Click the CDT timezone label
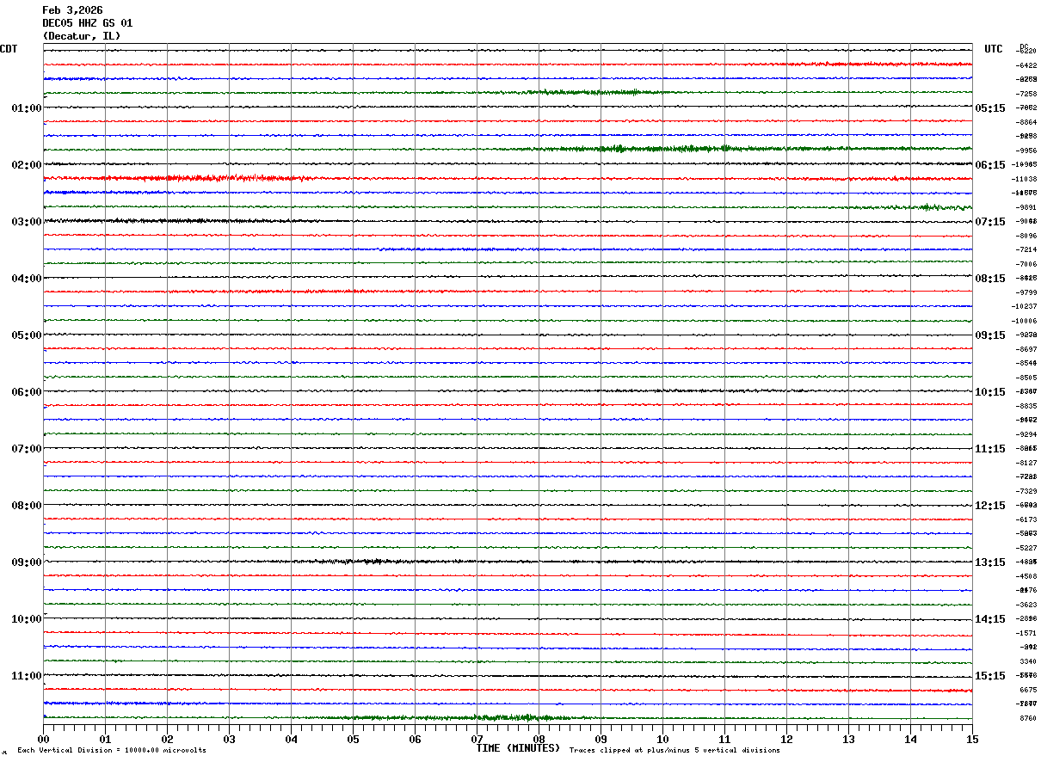 9,49
